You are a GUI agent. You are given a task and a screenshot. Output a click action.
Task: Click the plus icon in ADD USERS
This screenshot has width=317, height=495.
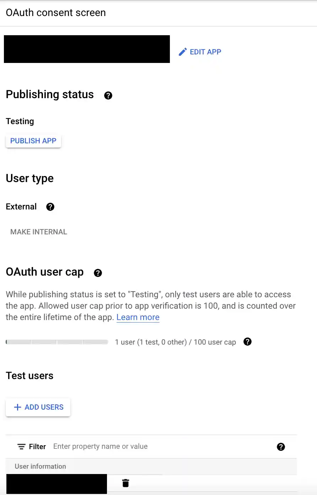tap(17, 407)
